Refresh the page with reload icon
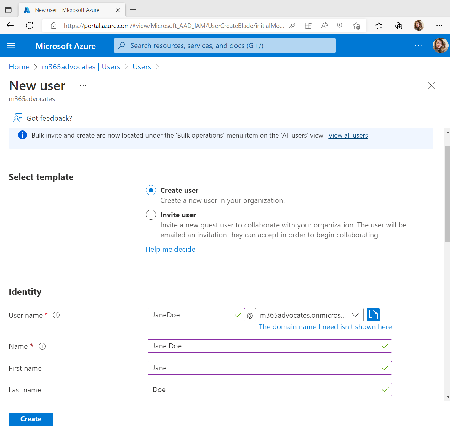This screenshot has height=435, width=450. 30,26
